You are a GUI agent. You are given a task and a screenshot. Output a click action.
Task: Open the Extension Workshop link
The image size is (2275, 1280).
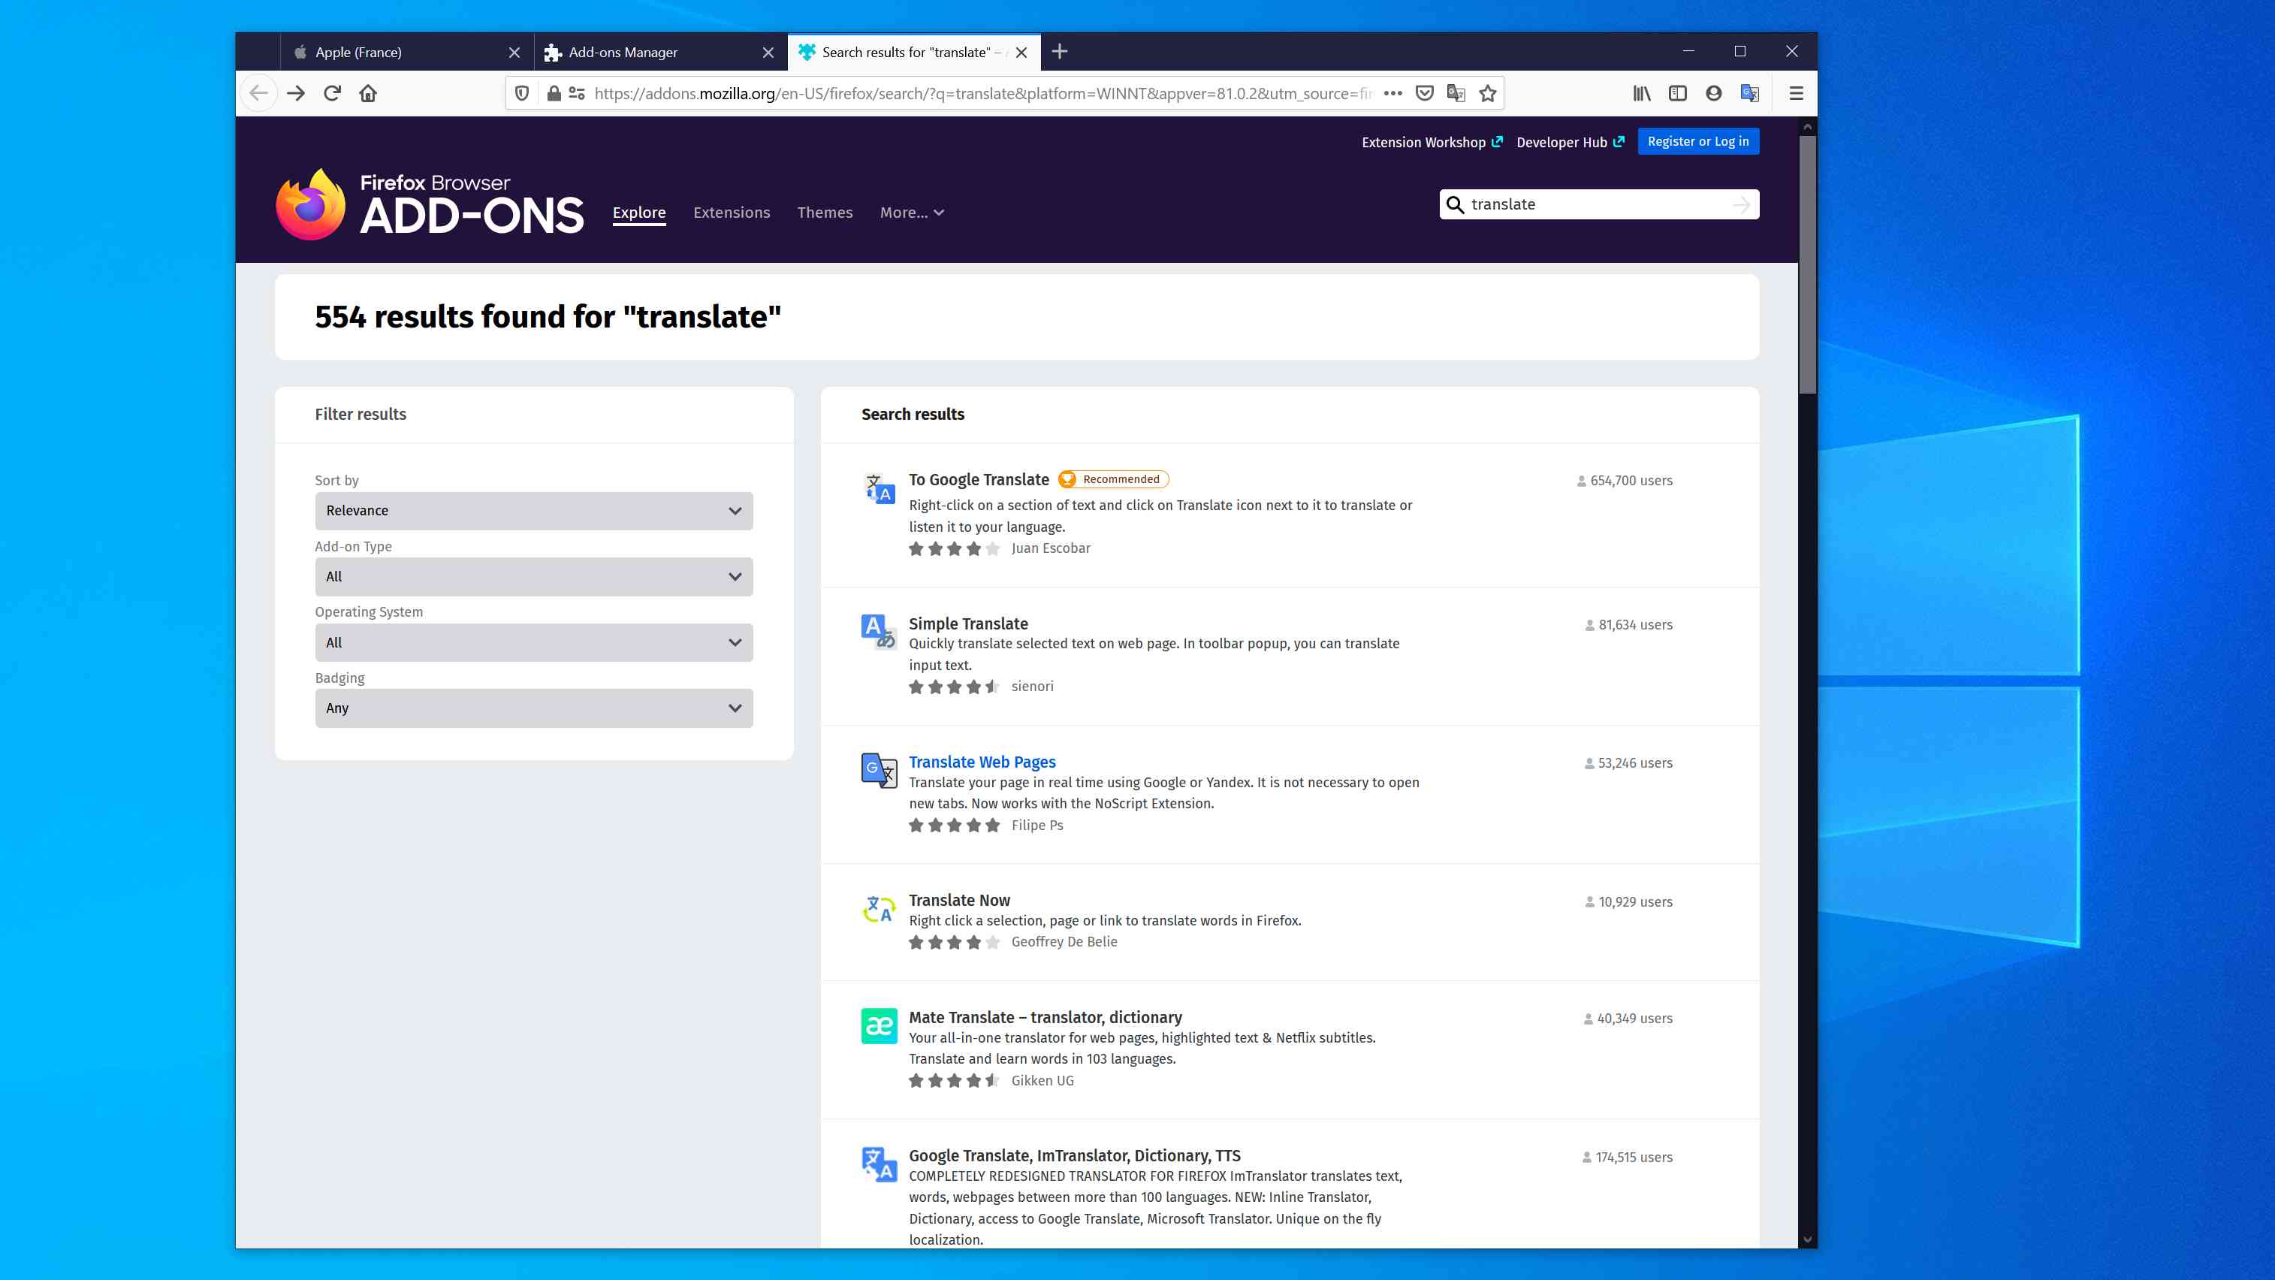1432,142
